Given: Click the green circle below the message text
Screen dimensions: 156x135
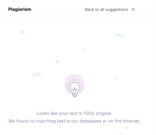Looking at the screenshot, I should coord(127,128).
